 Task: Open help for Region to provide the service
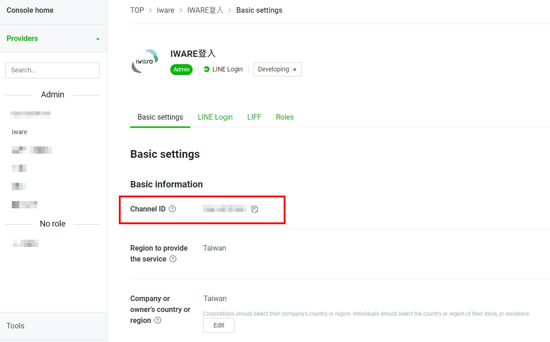(x=173, y=259)
